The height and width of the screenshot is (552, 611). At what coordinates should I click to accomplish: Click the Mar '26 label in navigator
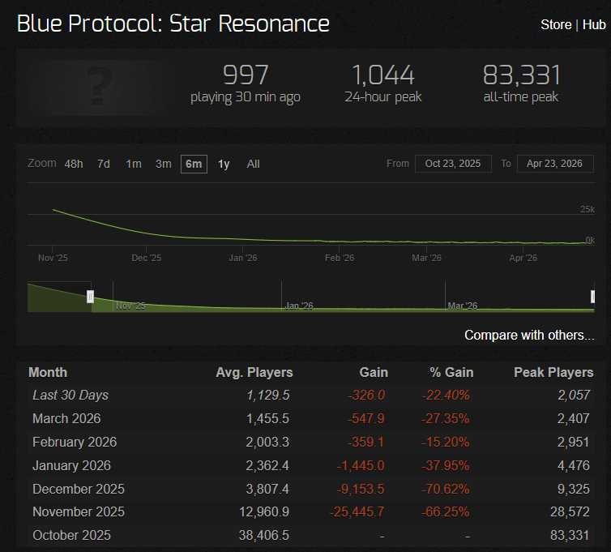click(463, 306)
